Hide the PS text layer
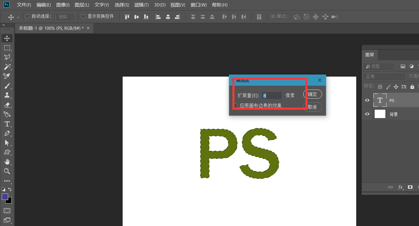The height and width of the screenshot is (226, 419). 367,100
